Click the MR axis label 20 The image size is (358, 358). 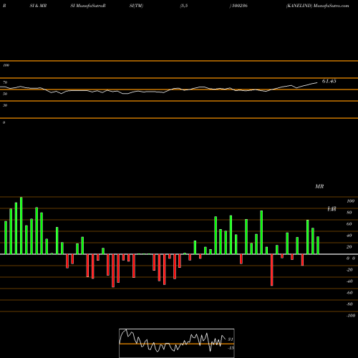(x=349, y=247)
